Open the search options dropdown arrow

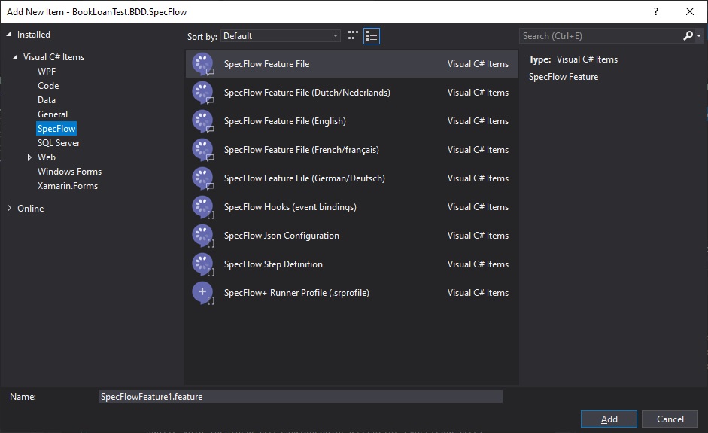(x=699, y=35)
